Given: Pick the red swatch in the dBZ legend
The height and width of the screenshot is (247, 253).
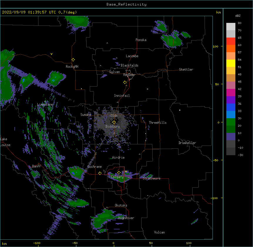Looking at the screenshot, I should pyautogui.click(x=231, y=41).
